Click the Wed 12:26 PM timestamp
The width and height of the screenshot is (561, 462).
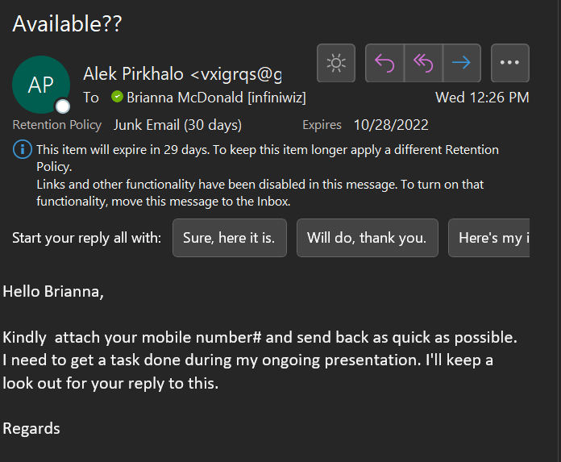point(482,98)
